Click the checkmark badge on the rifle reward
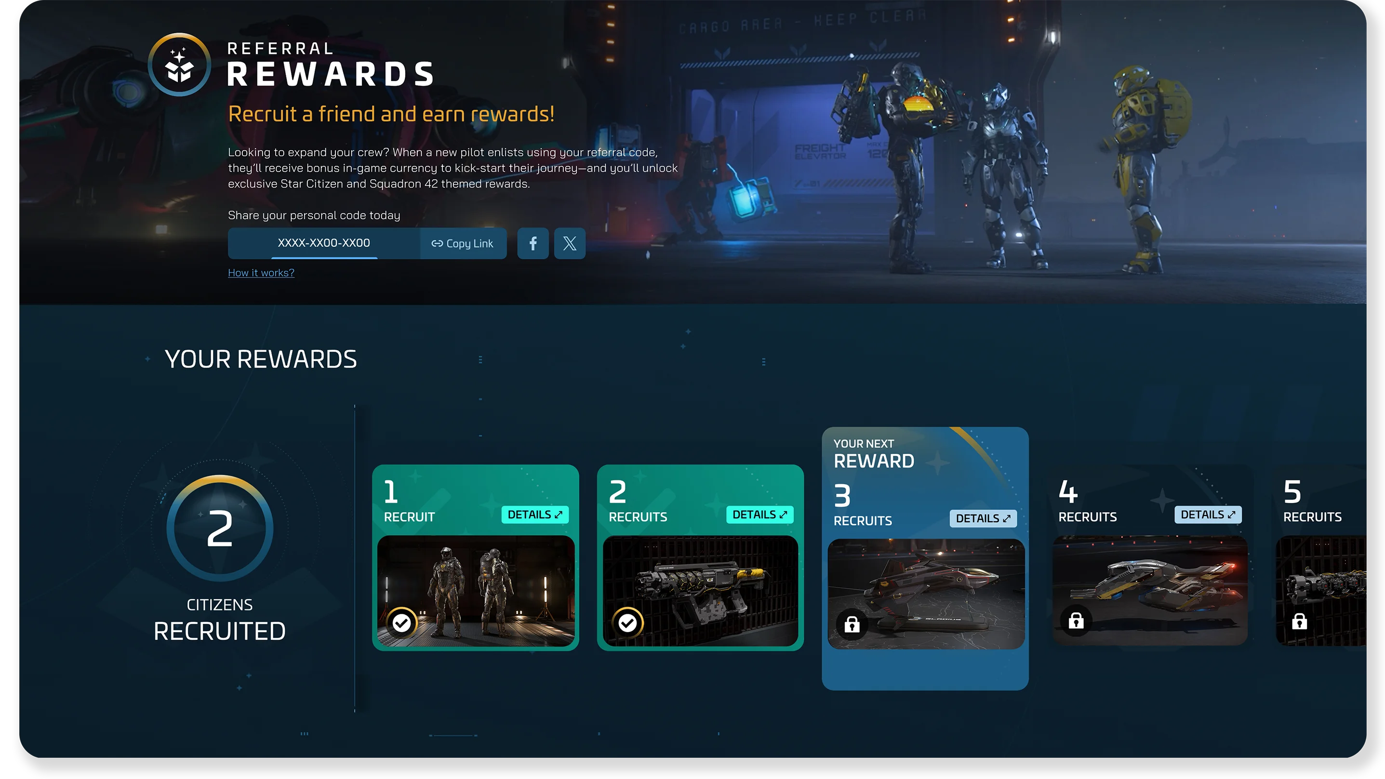Image resolution: width=1385 pixels, height=779 pixels. click(627, 623)
